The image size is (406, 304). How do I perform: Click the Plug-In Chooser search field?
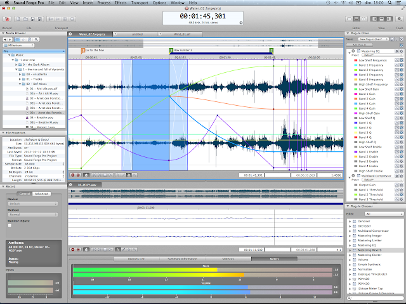(375, 298)
